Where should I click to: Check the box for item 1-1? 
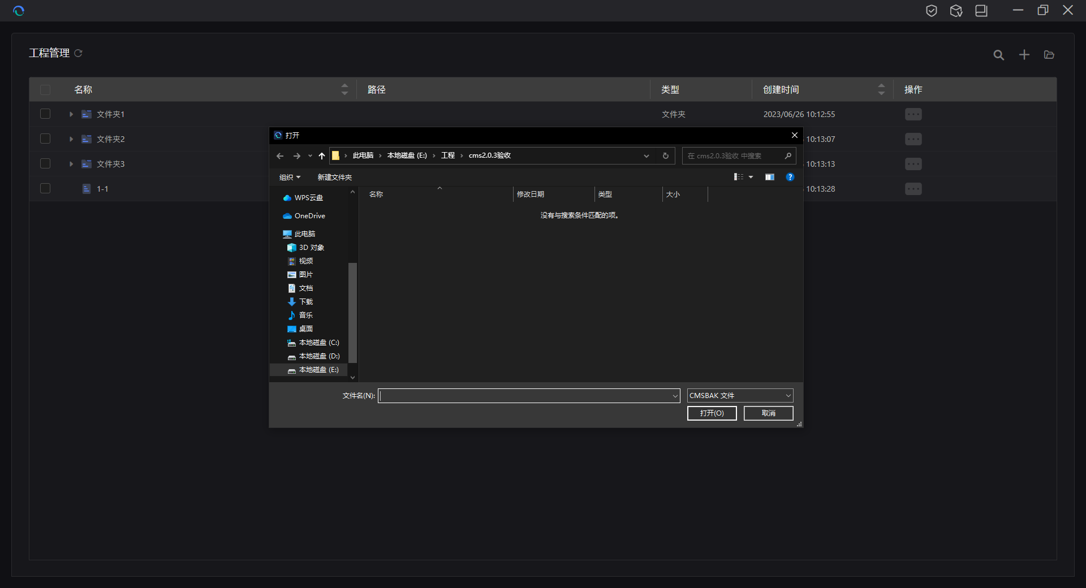(x=45, y=189)
